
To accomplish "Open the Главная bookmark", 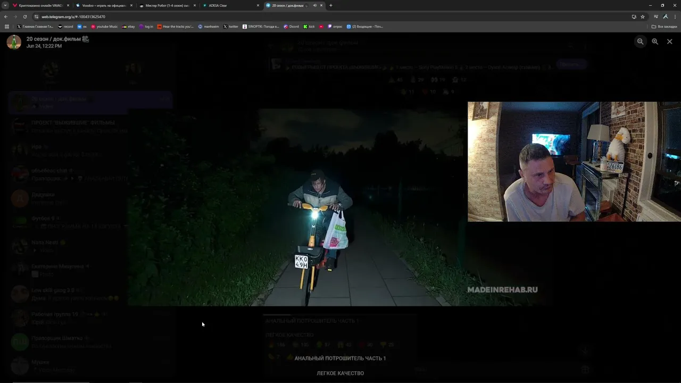I will click(35, 26).
